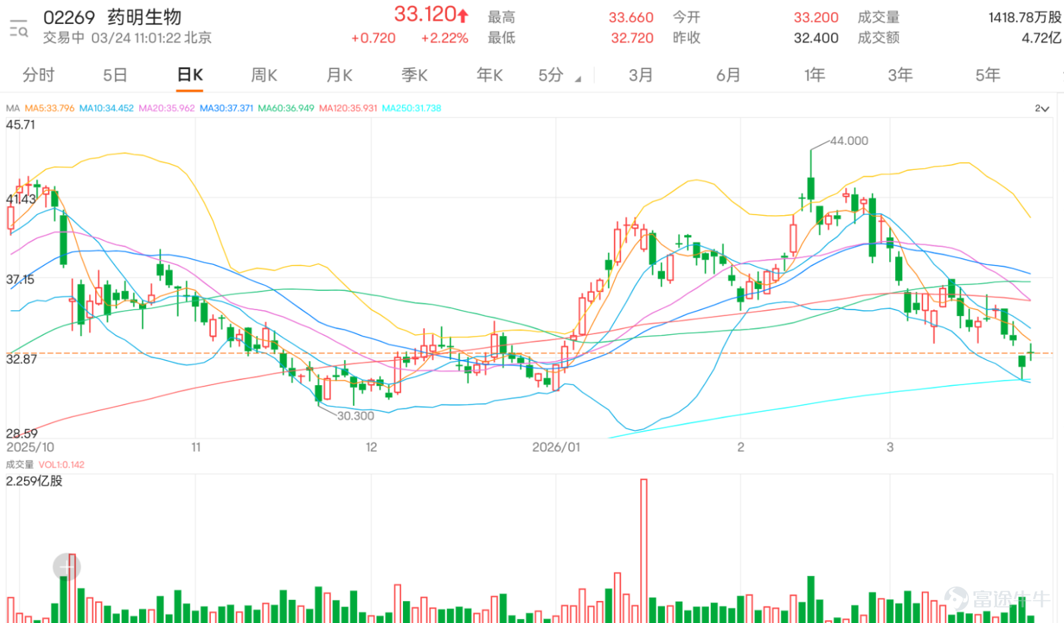The height and width of the screenshot is (623, 1064).
Task: Click the 最高 value 33.660
Action: point(631,17)
